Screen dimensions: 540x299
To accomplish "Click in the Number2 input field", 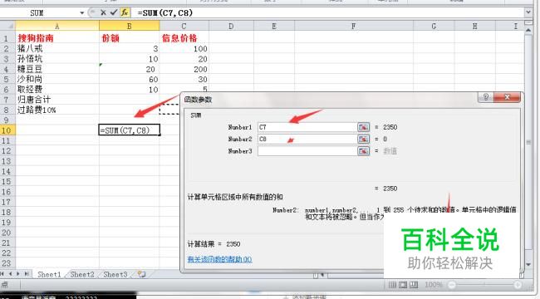I will pos(307,140).
